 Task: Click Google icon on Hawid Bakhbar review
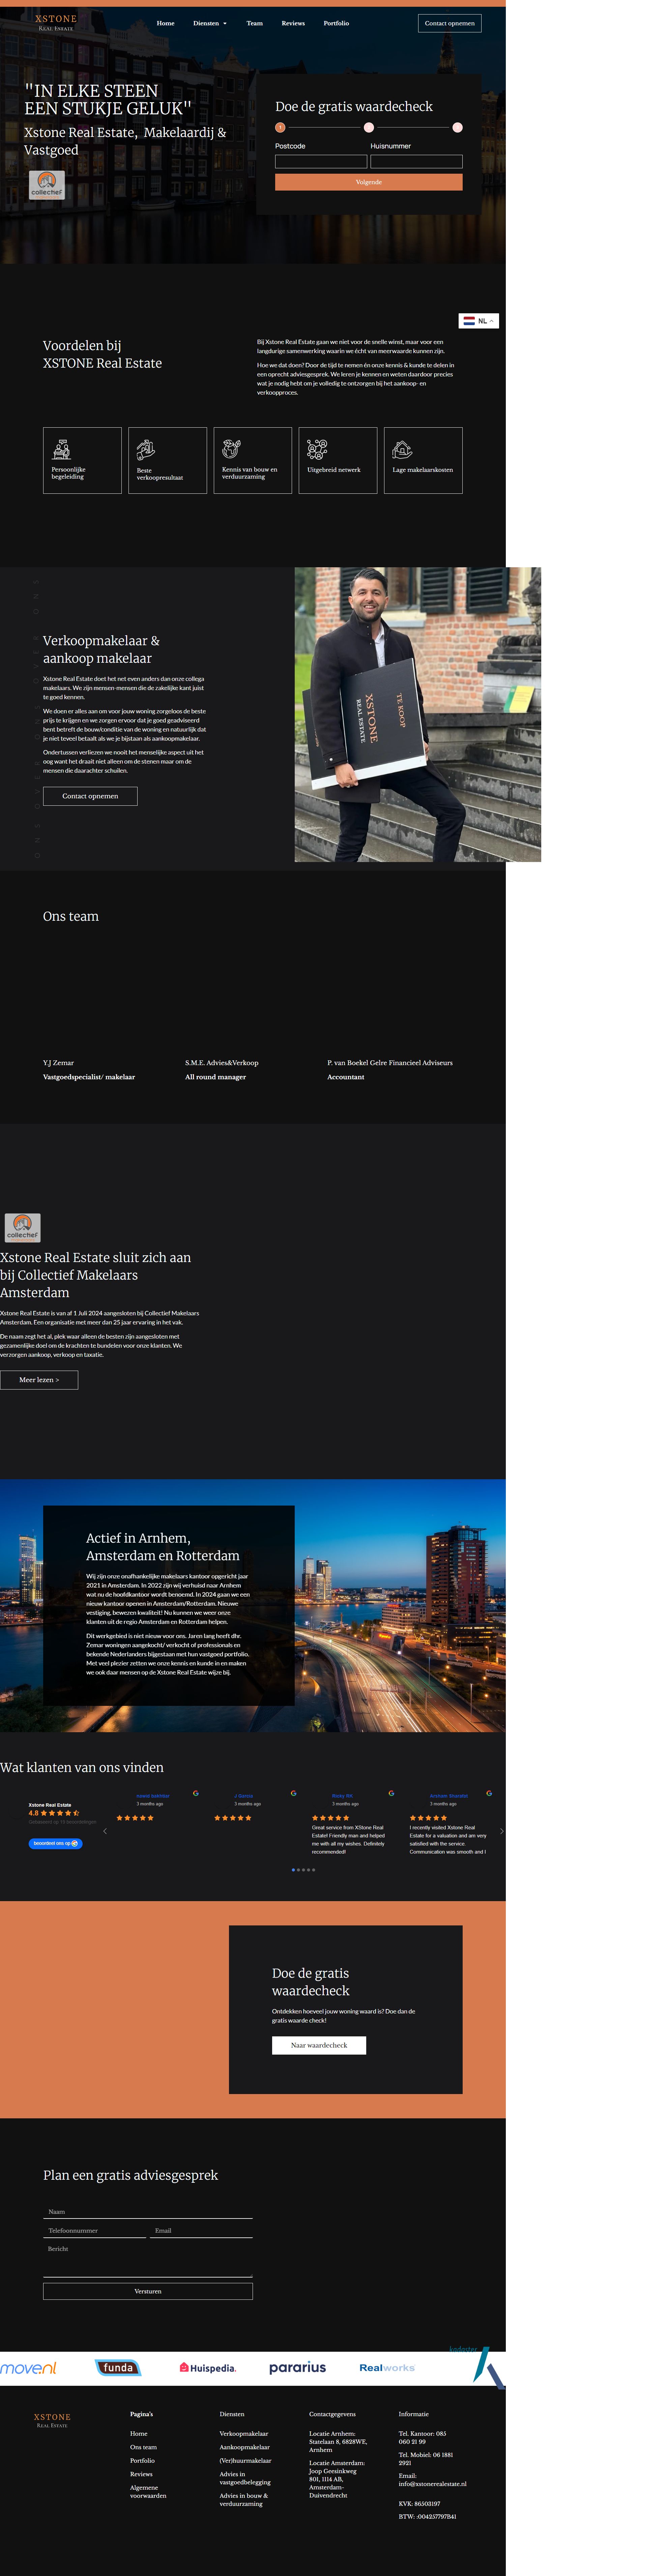pyautogui.click(x=196, y=1793)
